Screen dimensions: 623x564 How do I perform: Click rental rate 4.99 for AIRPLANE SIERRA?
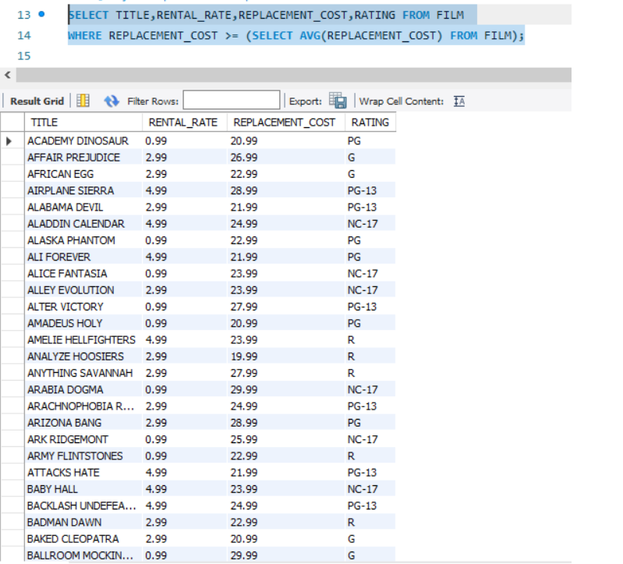(x=184, y=191)
